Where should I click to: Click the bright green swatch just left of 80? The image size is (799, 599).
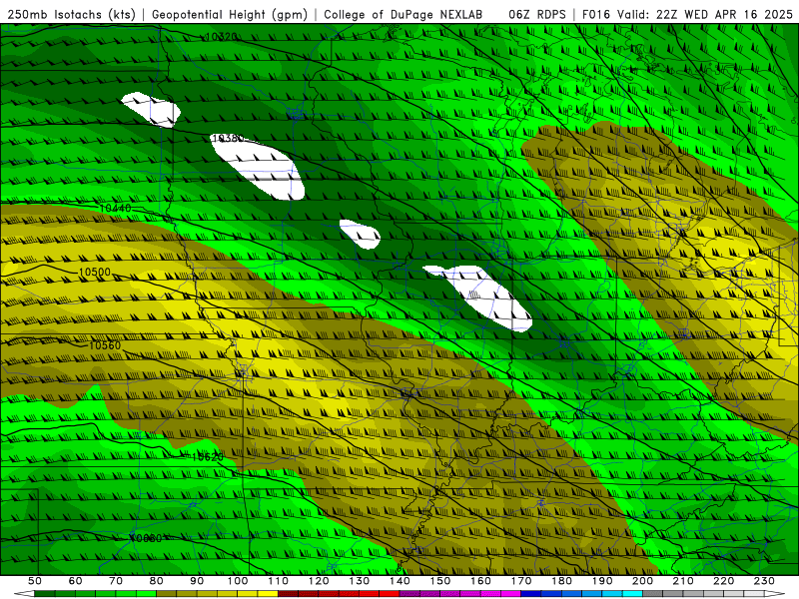(x=146, y=594)
